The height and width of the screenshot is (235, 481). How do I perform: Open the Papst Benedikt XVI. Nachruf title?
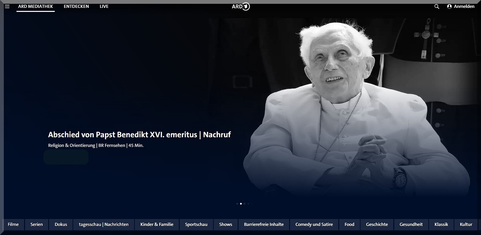pos(139,134)
